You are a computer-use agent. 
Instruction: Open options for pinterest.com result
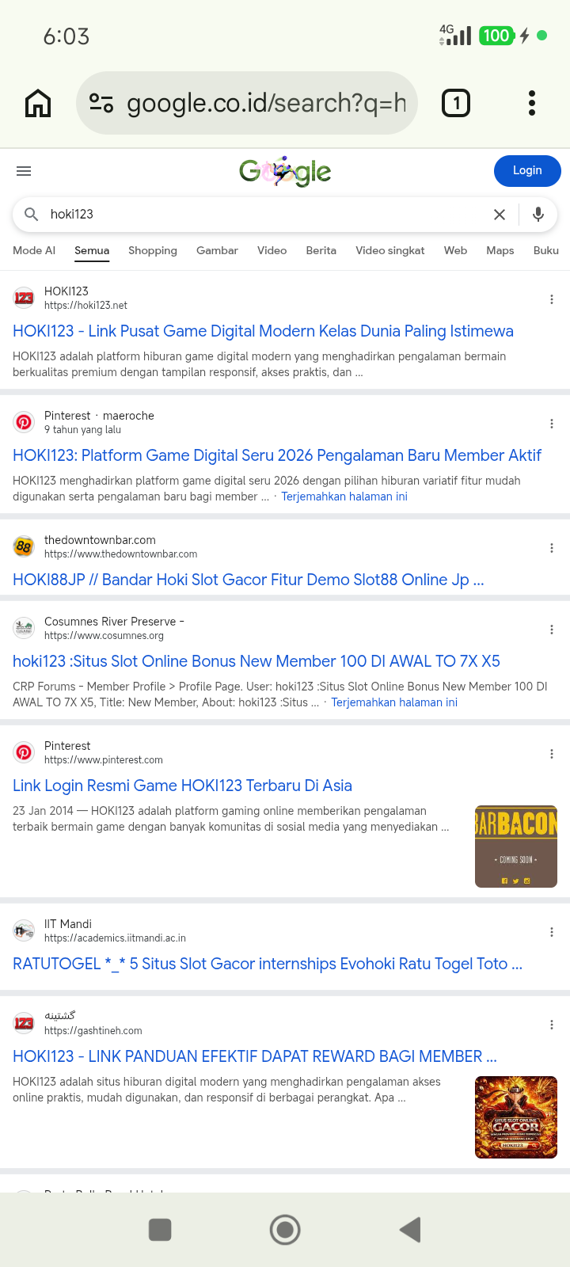point(552,754)
